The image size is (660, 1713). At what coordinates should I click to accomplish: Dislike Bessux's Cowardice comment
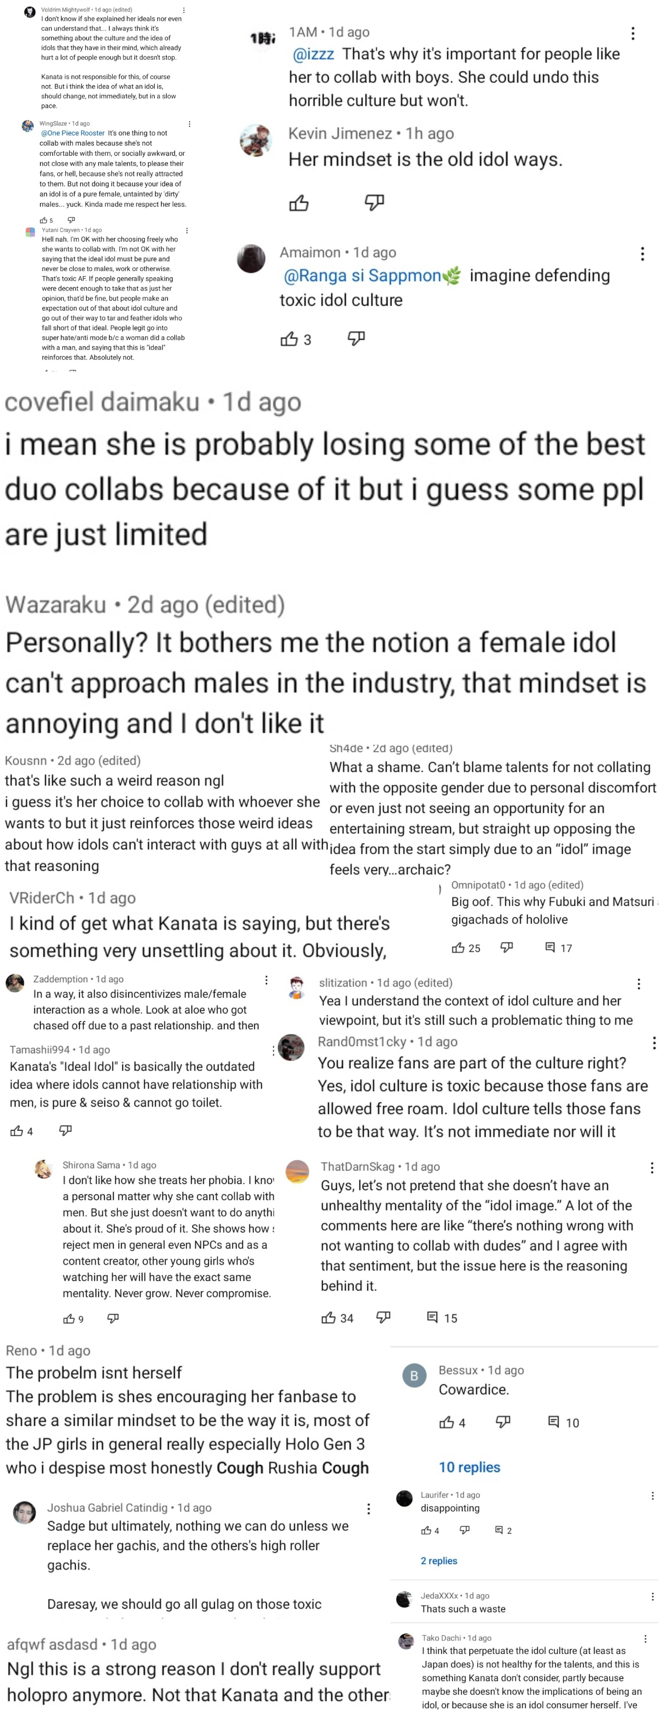503,1422
